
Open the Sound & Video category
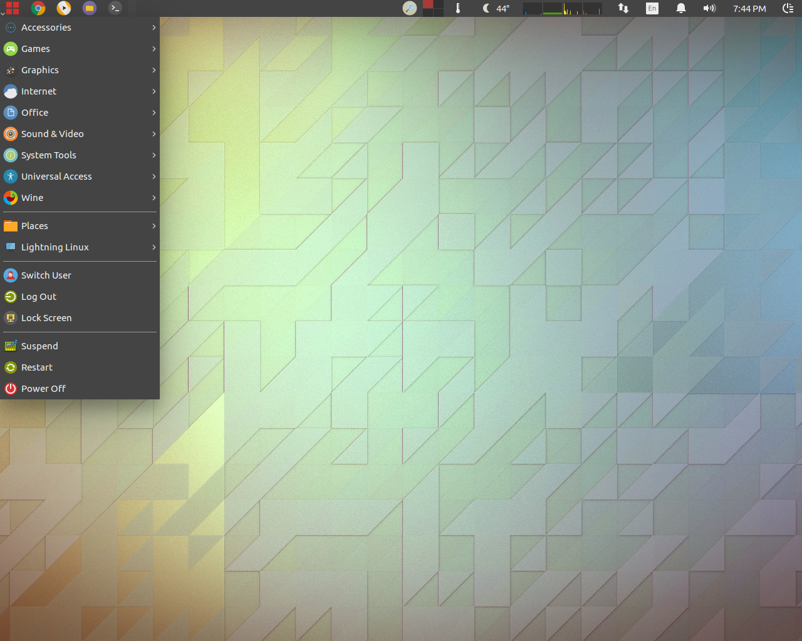click(80, 134)
